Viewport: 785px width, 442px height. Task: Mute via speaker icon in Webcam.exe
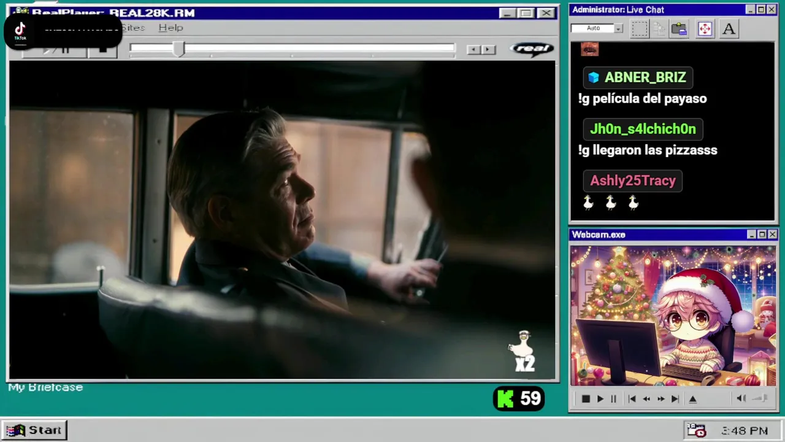(741, 398)
